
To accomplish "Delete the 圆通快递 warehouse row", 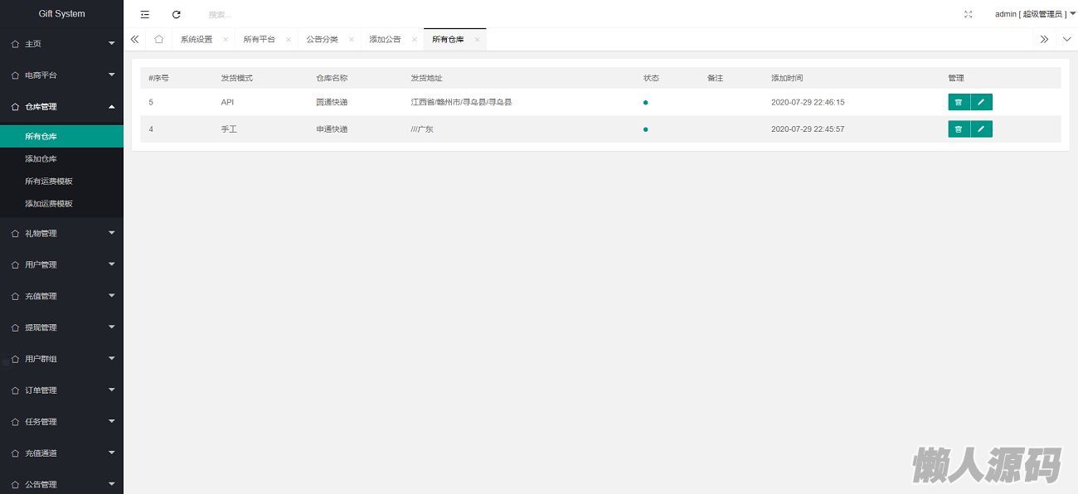I will [959, 102].
